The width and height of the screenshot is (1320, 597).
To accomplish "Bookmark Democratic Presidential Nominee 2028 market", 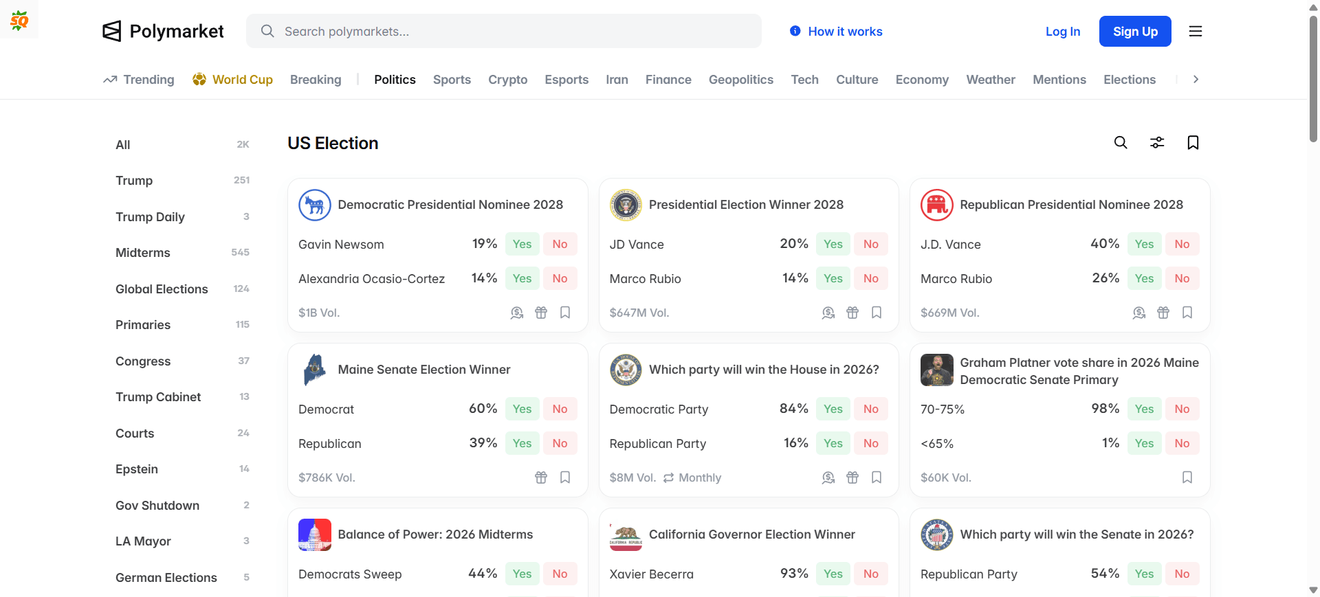I will point(565,313).
